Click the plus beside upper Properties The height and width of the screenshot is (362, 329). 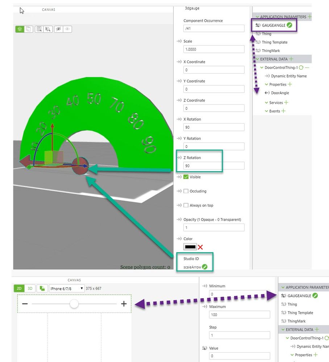click(290, 84)
